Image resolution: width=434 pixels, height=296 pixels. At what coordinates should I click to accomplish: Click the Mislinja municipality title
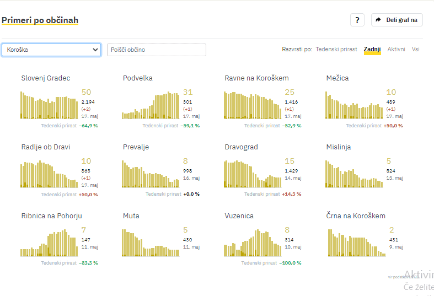[x=339, y=147]
